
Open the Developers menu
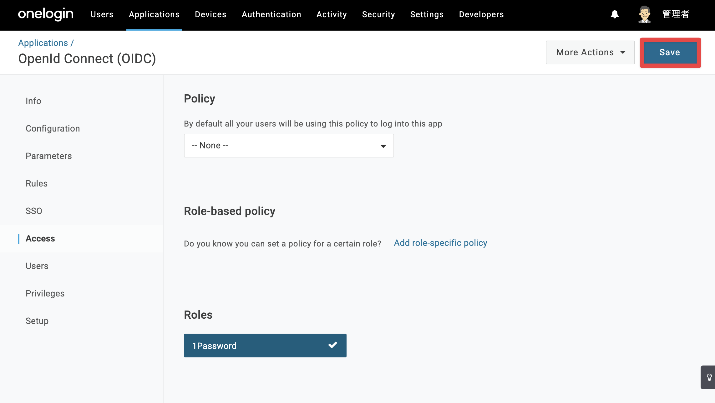(x=481, y=14)
